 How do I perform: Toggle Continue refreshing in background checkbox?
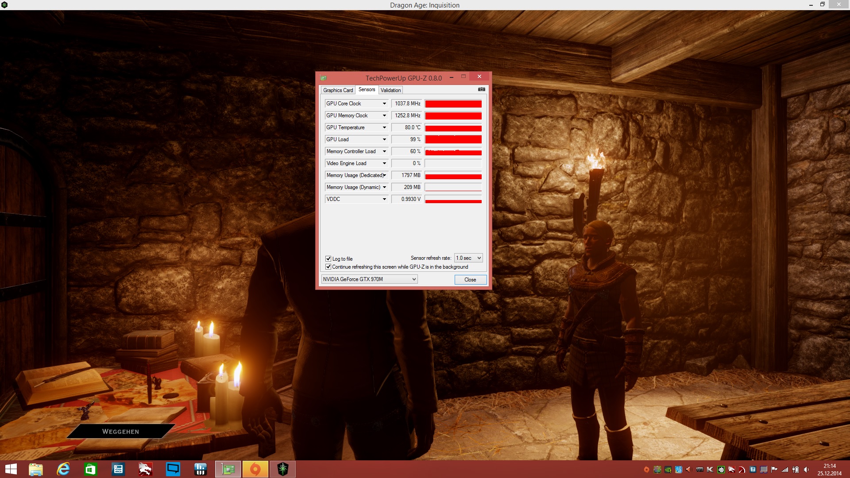point(328,266)
